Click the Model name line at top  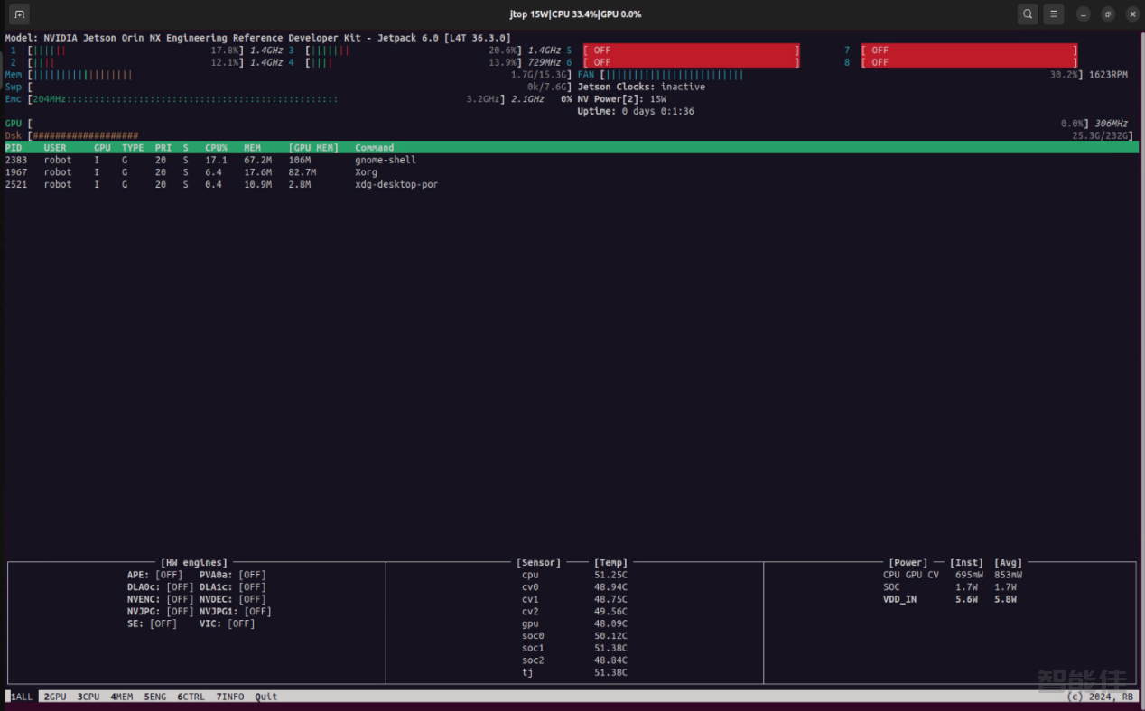[x=257, y=38]
